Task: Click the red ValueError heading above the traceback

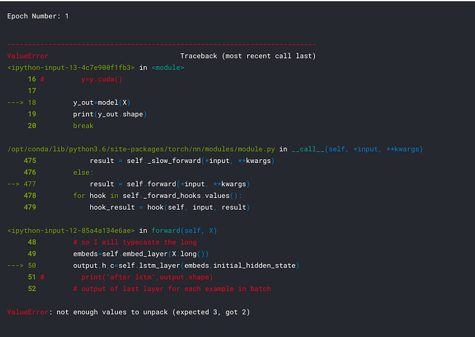Action: pos(28,56)
